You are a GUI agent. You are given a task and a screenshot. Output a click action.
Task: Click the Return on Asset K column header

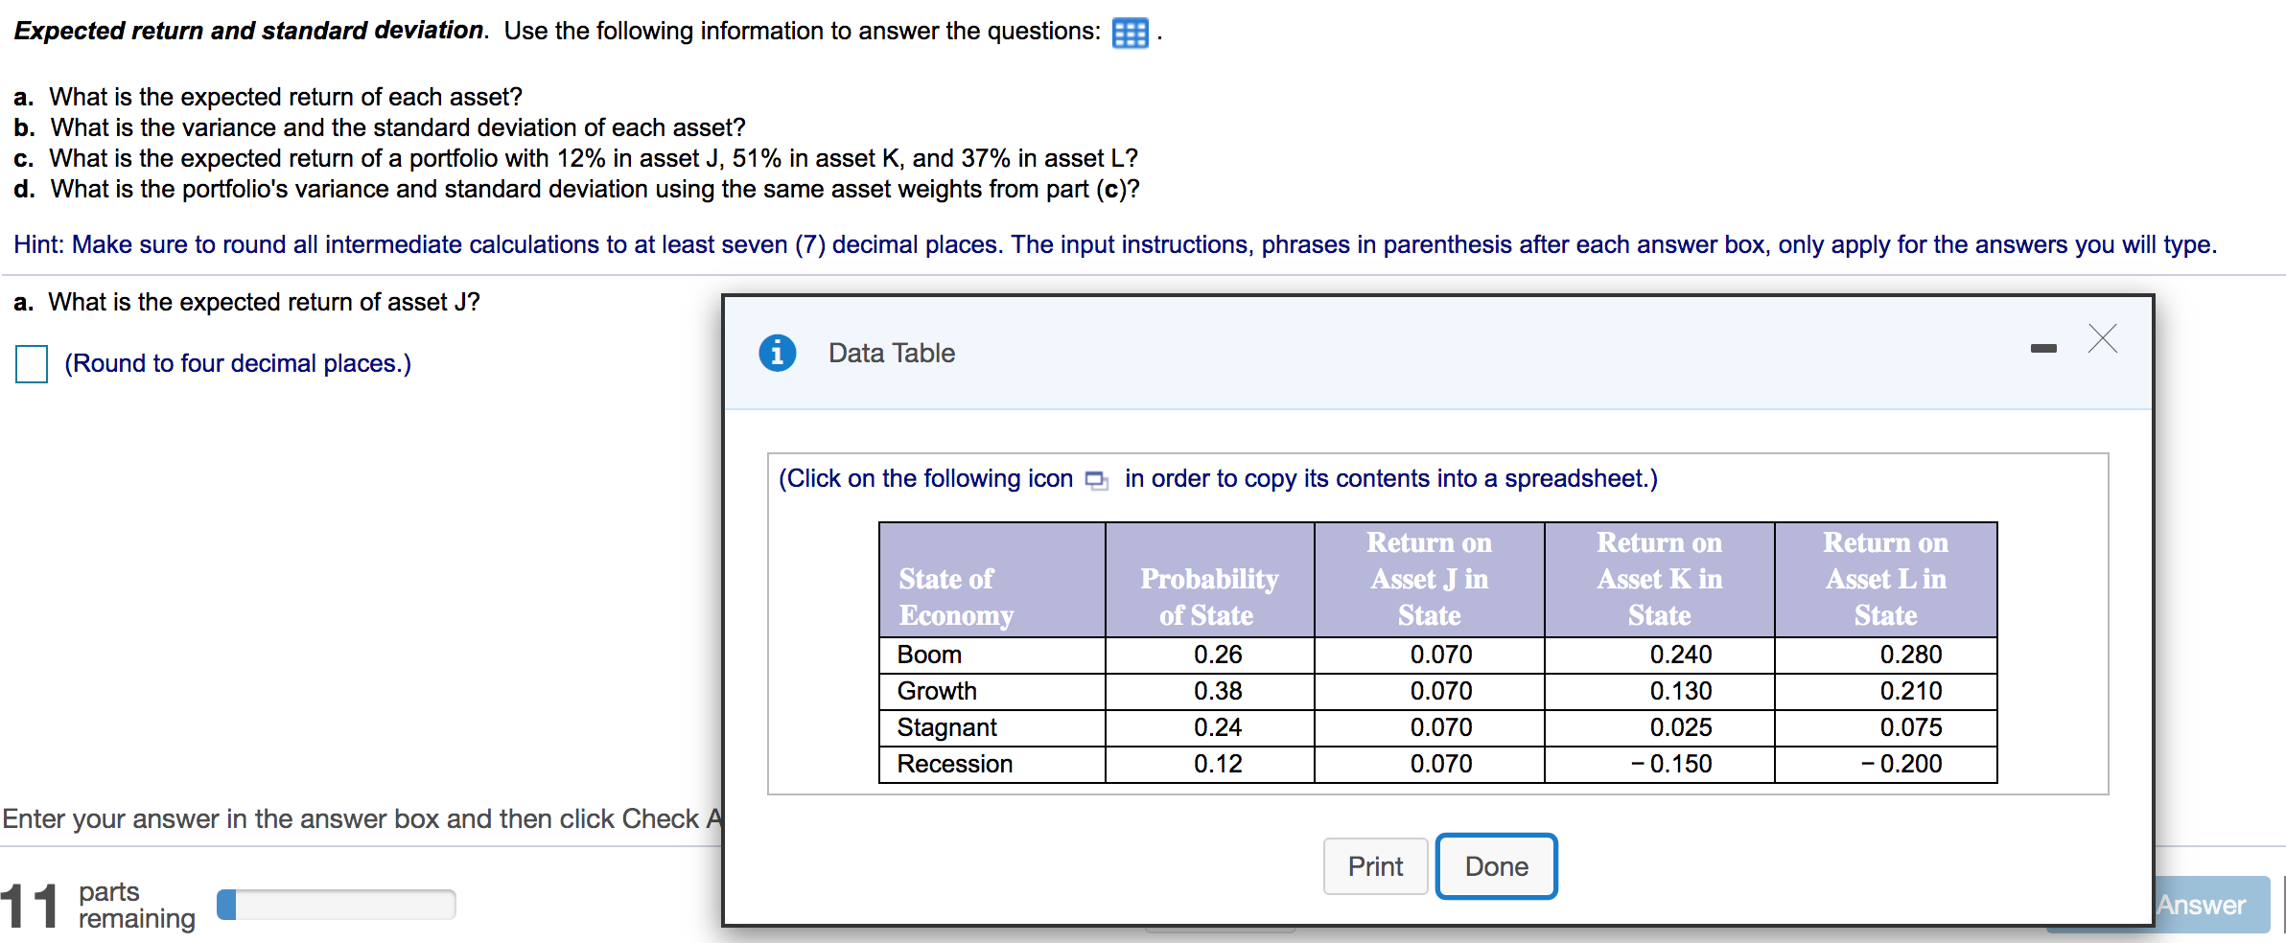click(x=1658, y=579)
